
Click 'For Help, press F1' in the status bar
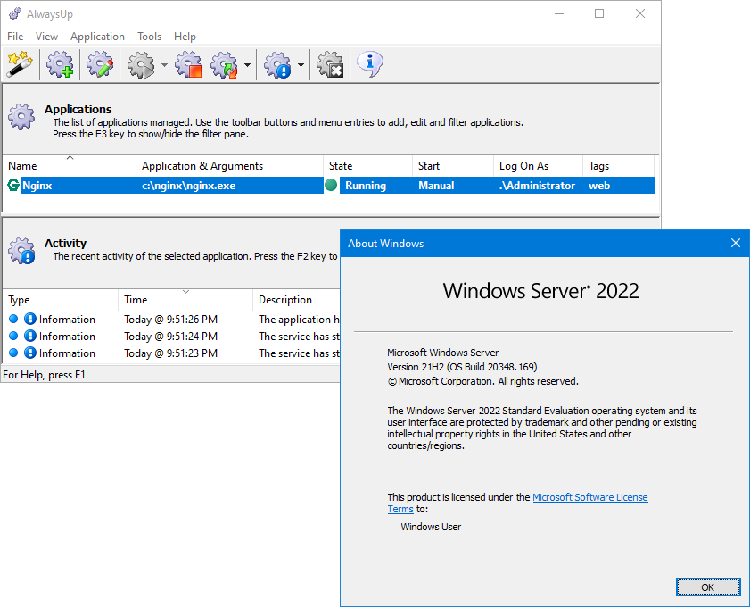pos(44,374)
